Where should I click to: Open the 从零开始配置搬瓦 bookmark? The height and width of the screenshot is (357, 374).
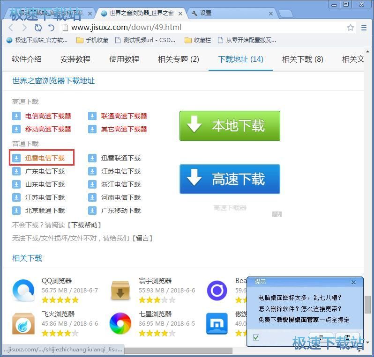pyautogui.click(x=247, y=40)
